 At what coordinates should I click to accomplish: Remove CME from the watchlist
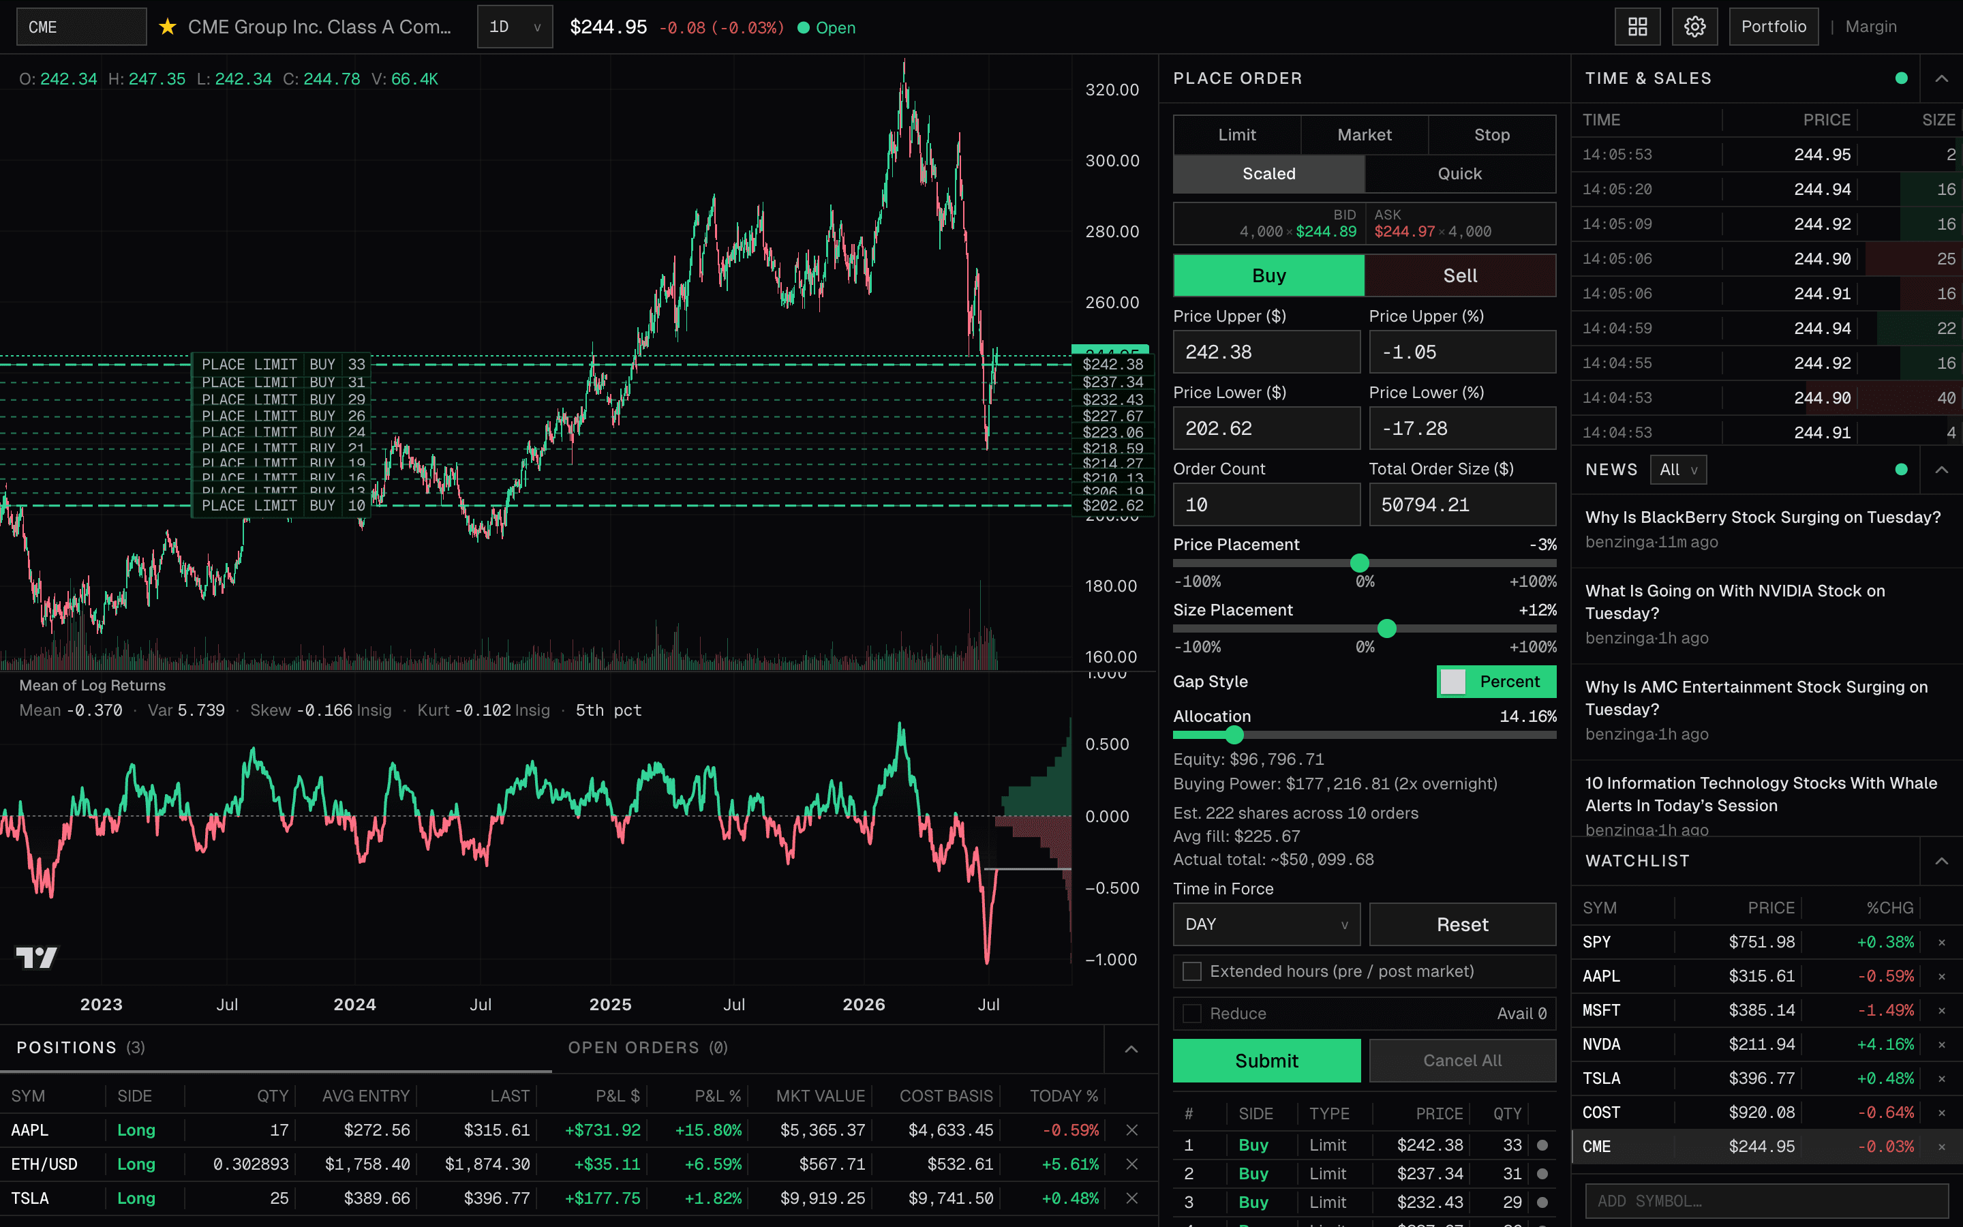coord(1942,1147)
